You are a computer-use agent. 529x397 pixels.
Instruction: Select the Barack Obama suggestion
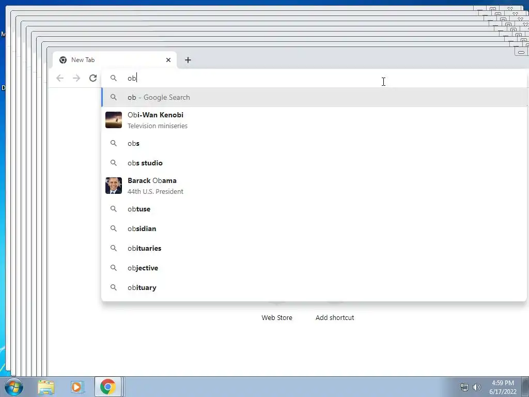pyautogui.click(x=314, y=186)
